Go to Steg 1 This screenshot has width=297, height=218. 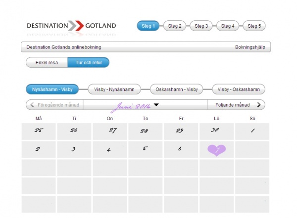pos(148,26)
